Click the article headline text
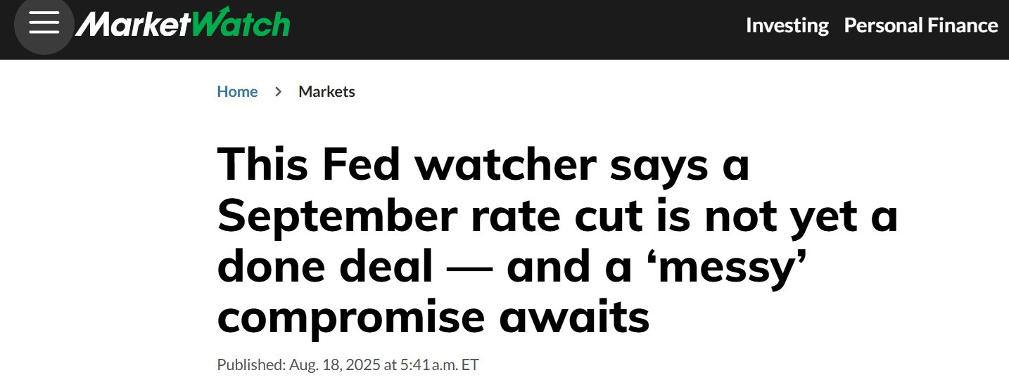This screenshot has width=1009, height=382. point(557,239)
